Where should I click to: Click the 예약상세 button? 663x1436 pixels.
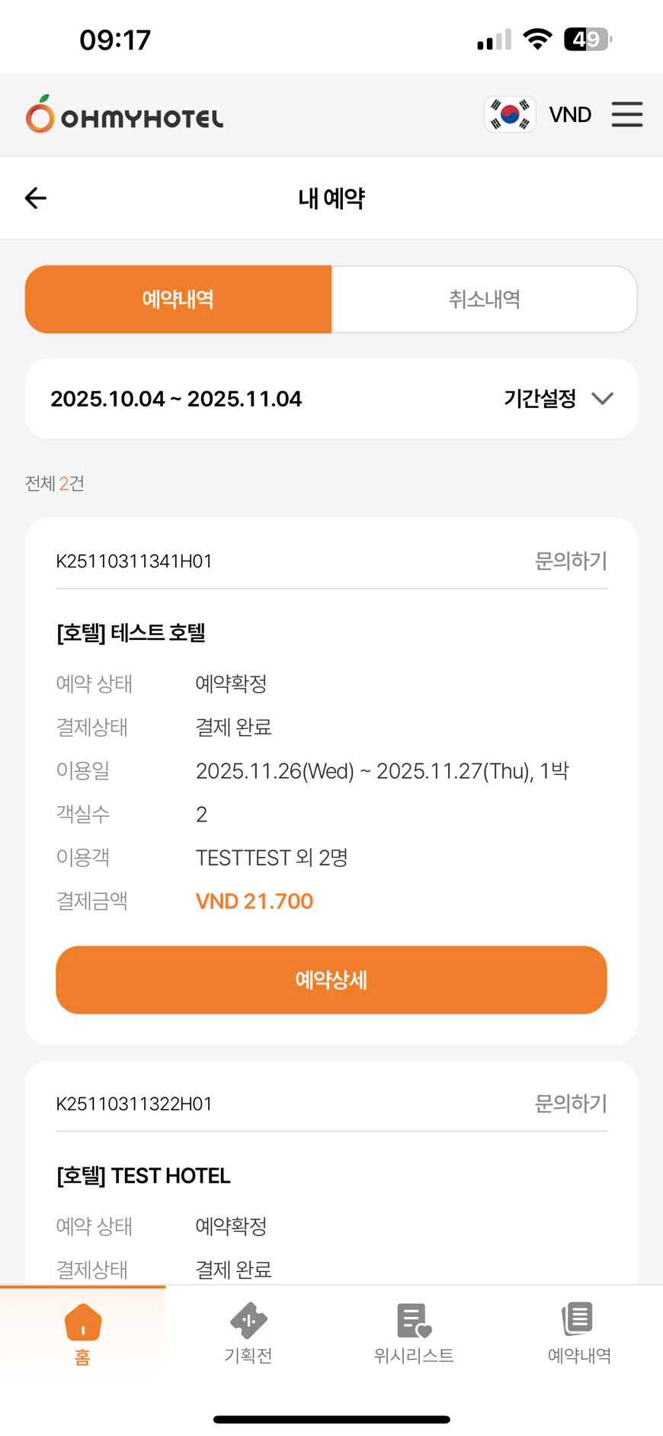(x=331, y=979)
